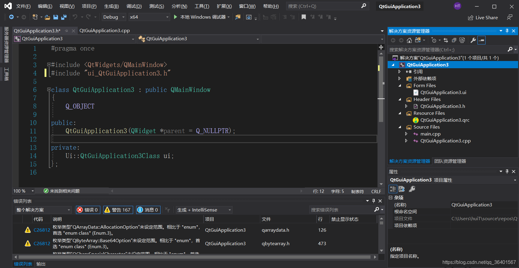
Task: Click the Home icon in Solution Explorer
Action: 409,40
